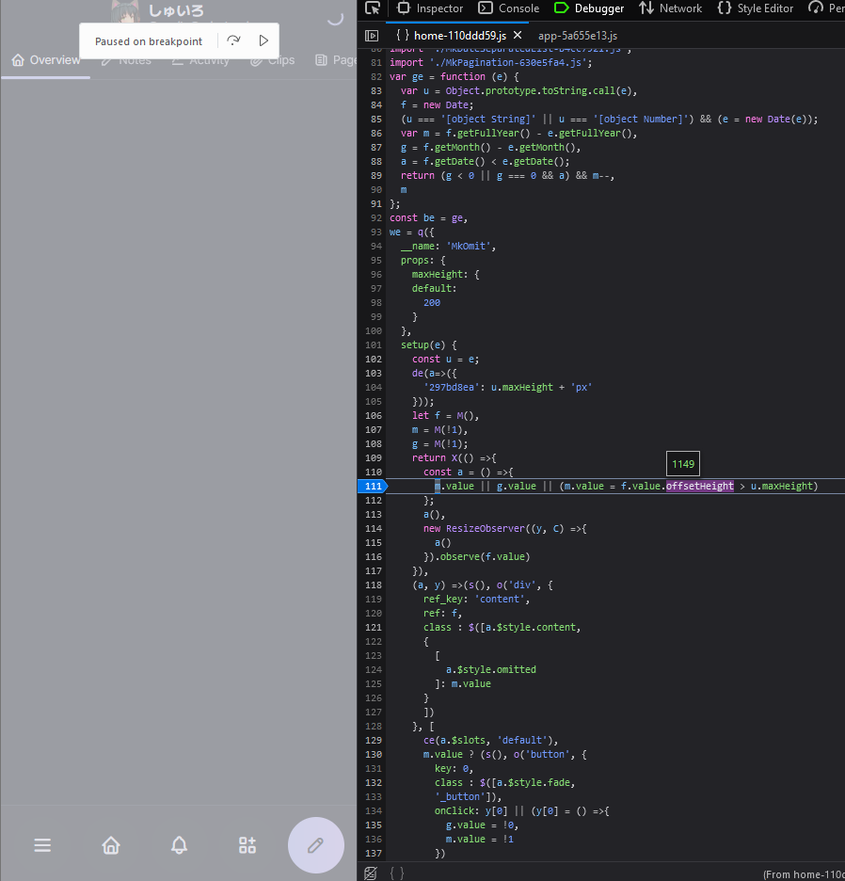Screen dimensions: 845x881
Task: Click '297bd8ea' string on line 104
Action: point(451,387)
